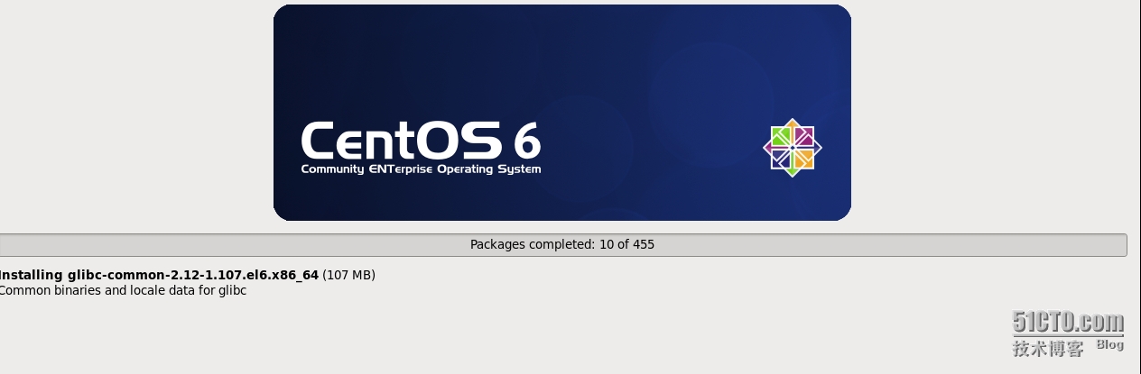
Task: Click 'Common binaries and locale data for glibc'
Action: click(123, 291)
